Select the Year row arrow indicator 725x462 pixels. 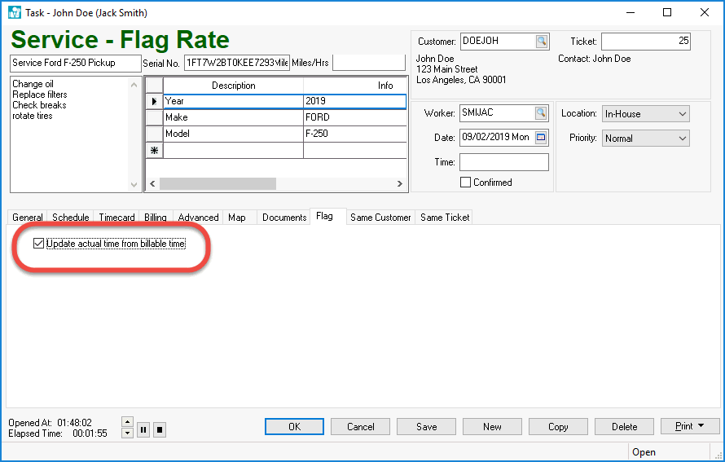coord(154,102)
